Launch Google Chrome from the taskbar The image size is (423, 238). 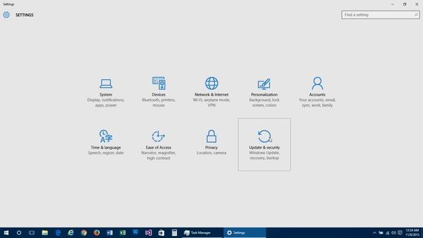pyautogui.click(x=84, y=233)
